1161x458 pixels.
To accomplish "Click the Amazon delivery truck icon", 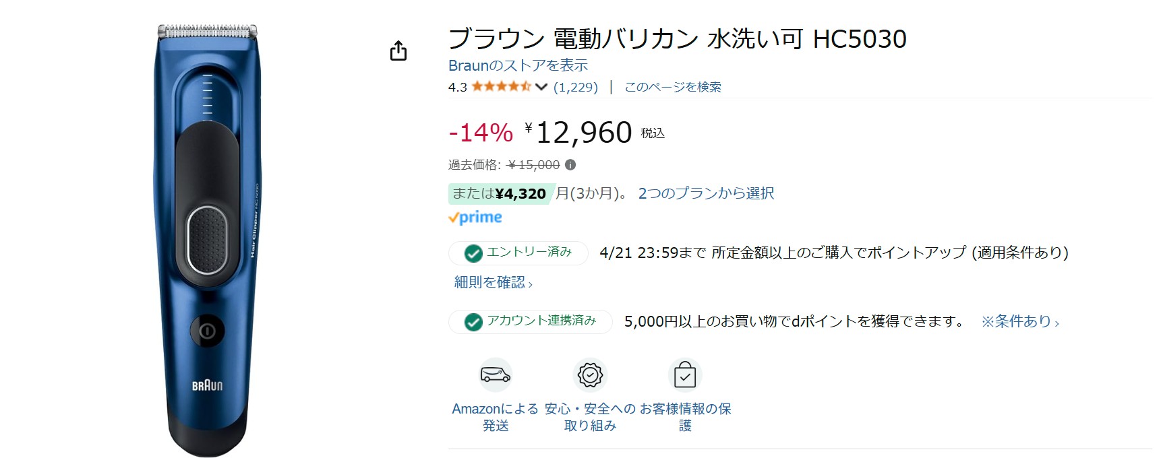I will (496, 374).
